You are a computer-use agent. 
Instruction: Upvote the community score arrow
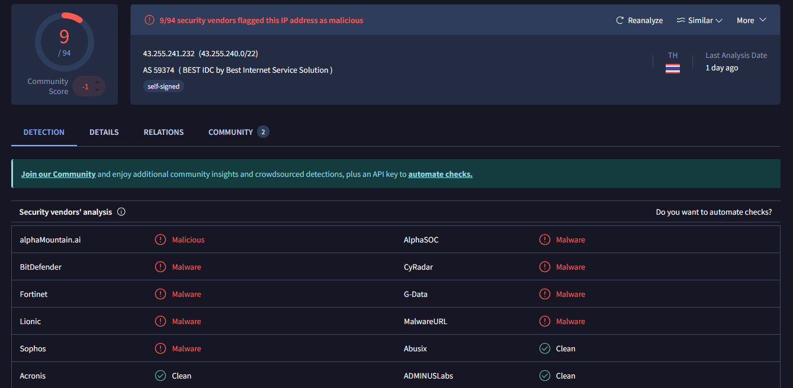click(x=97, y=82)
